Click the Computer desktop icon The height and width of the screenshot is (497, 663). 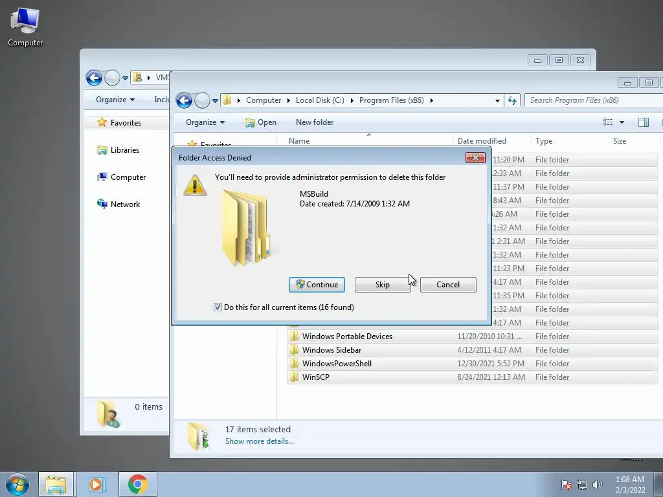[x=25, y=27]
